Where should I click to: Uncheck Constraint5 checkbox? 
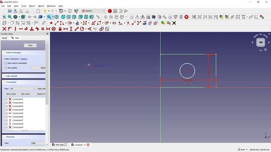[x=6, y=113]
